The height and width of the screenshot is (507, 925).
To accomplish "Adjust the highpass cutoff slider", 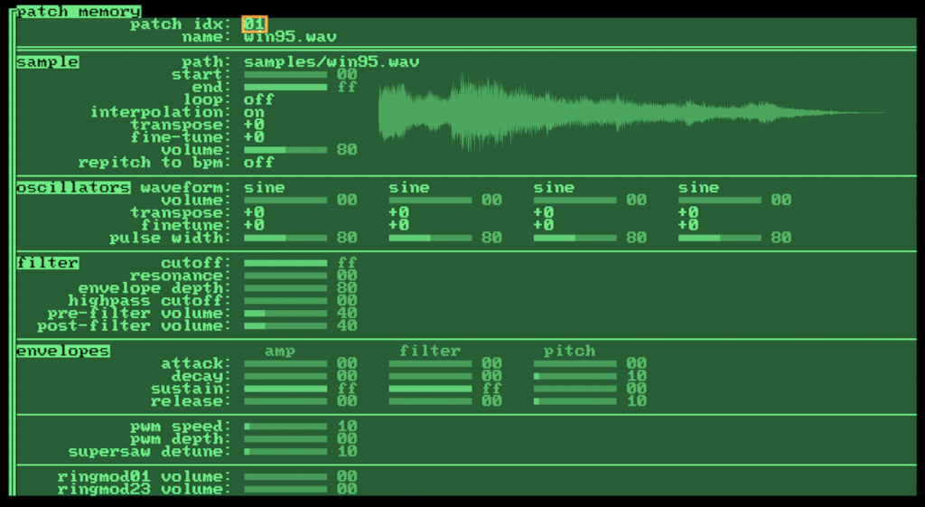I will pyautogui.click(x=285, y=300).
